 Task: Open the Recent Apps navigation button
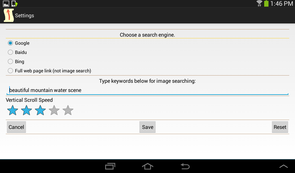click(110, 166)
